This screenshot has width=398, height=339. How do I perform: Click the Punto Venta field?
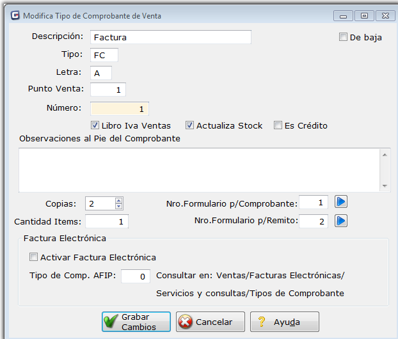(109, 90)
